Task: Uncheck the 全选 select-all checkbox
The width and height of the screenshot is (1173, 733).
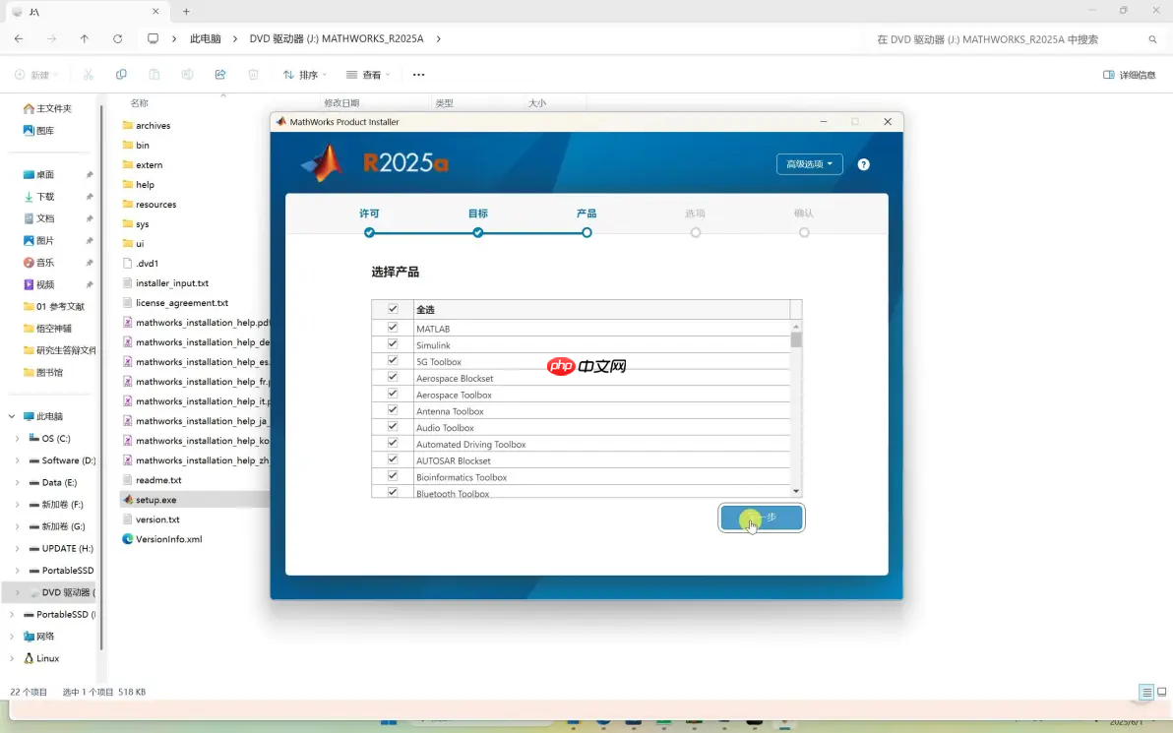Action: point(392,309)
